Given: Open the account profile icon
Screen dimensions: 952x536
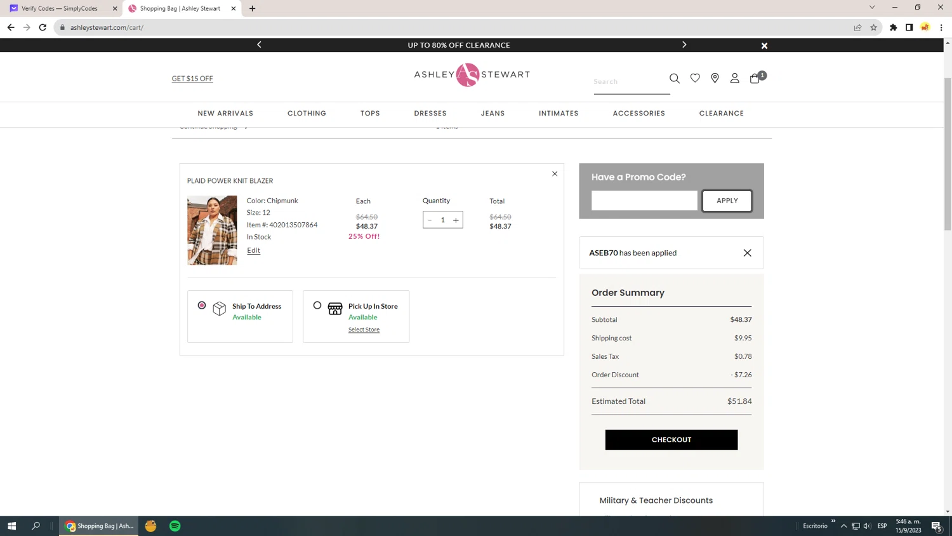Looking at the screenshot, I should point(734,78).
